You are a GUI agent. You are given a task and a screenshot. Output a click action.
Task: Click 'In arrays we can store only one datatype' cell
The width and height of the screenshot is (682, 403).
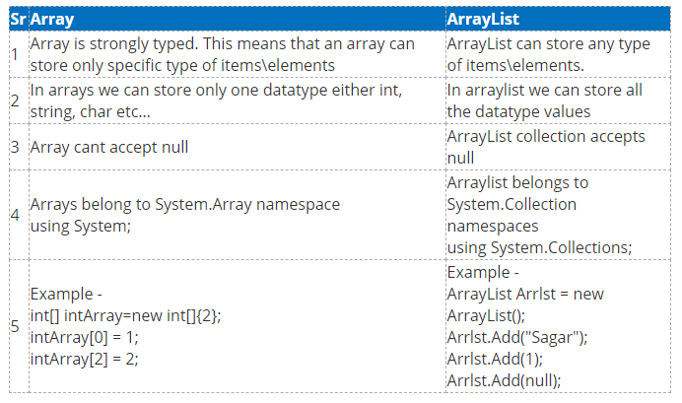pos(238,101)
